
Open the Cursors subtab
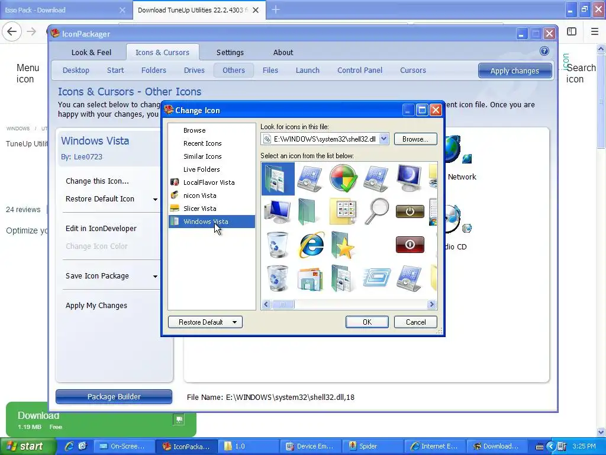[412, 70]
